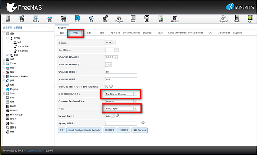Screen dimensions: 257x155
Task: Click info icon beside Syslog level
Action: 117,115
